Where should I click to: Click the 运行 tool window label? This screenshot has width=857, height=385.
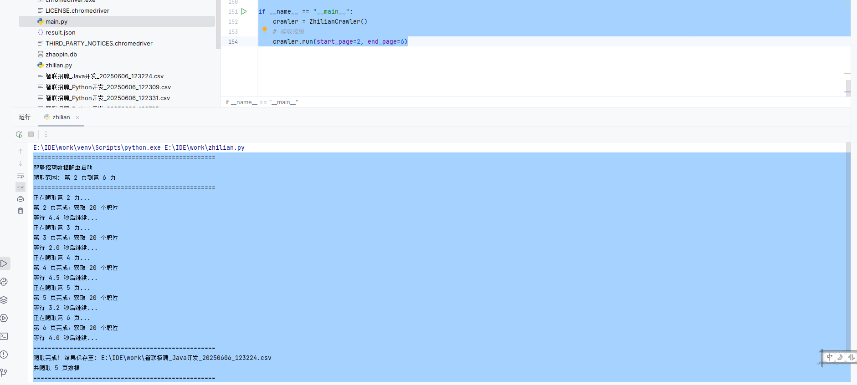[25, 117]
